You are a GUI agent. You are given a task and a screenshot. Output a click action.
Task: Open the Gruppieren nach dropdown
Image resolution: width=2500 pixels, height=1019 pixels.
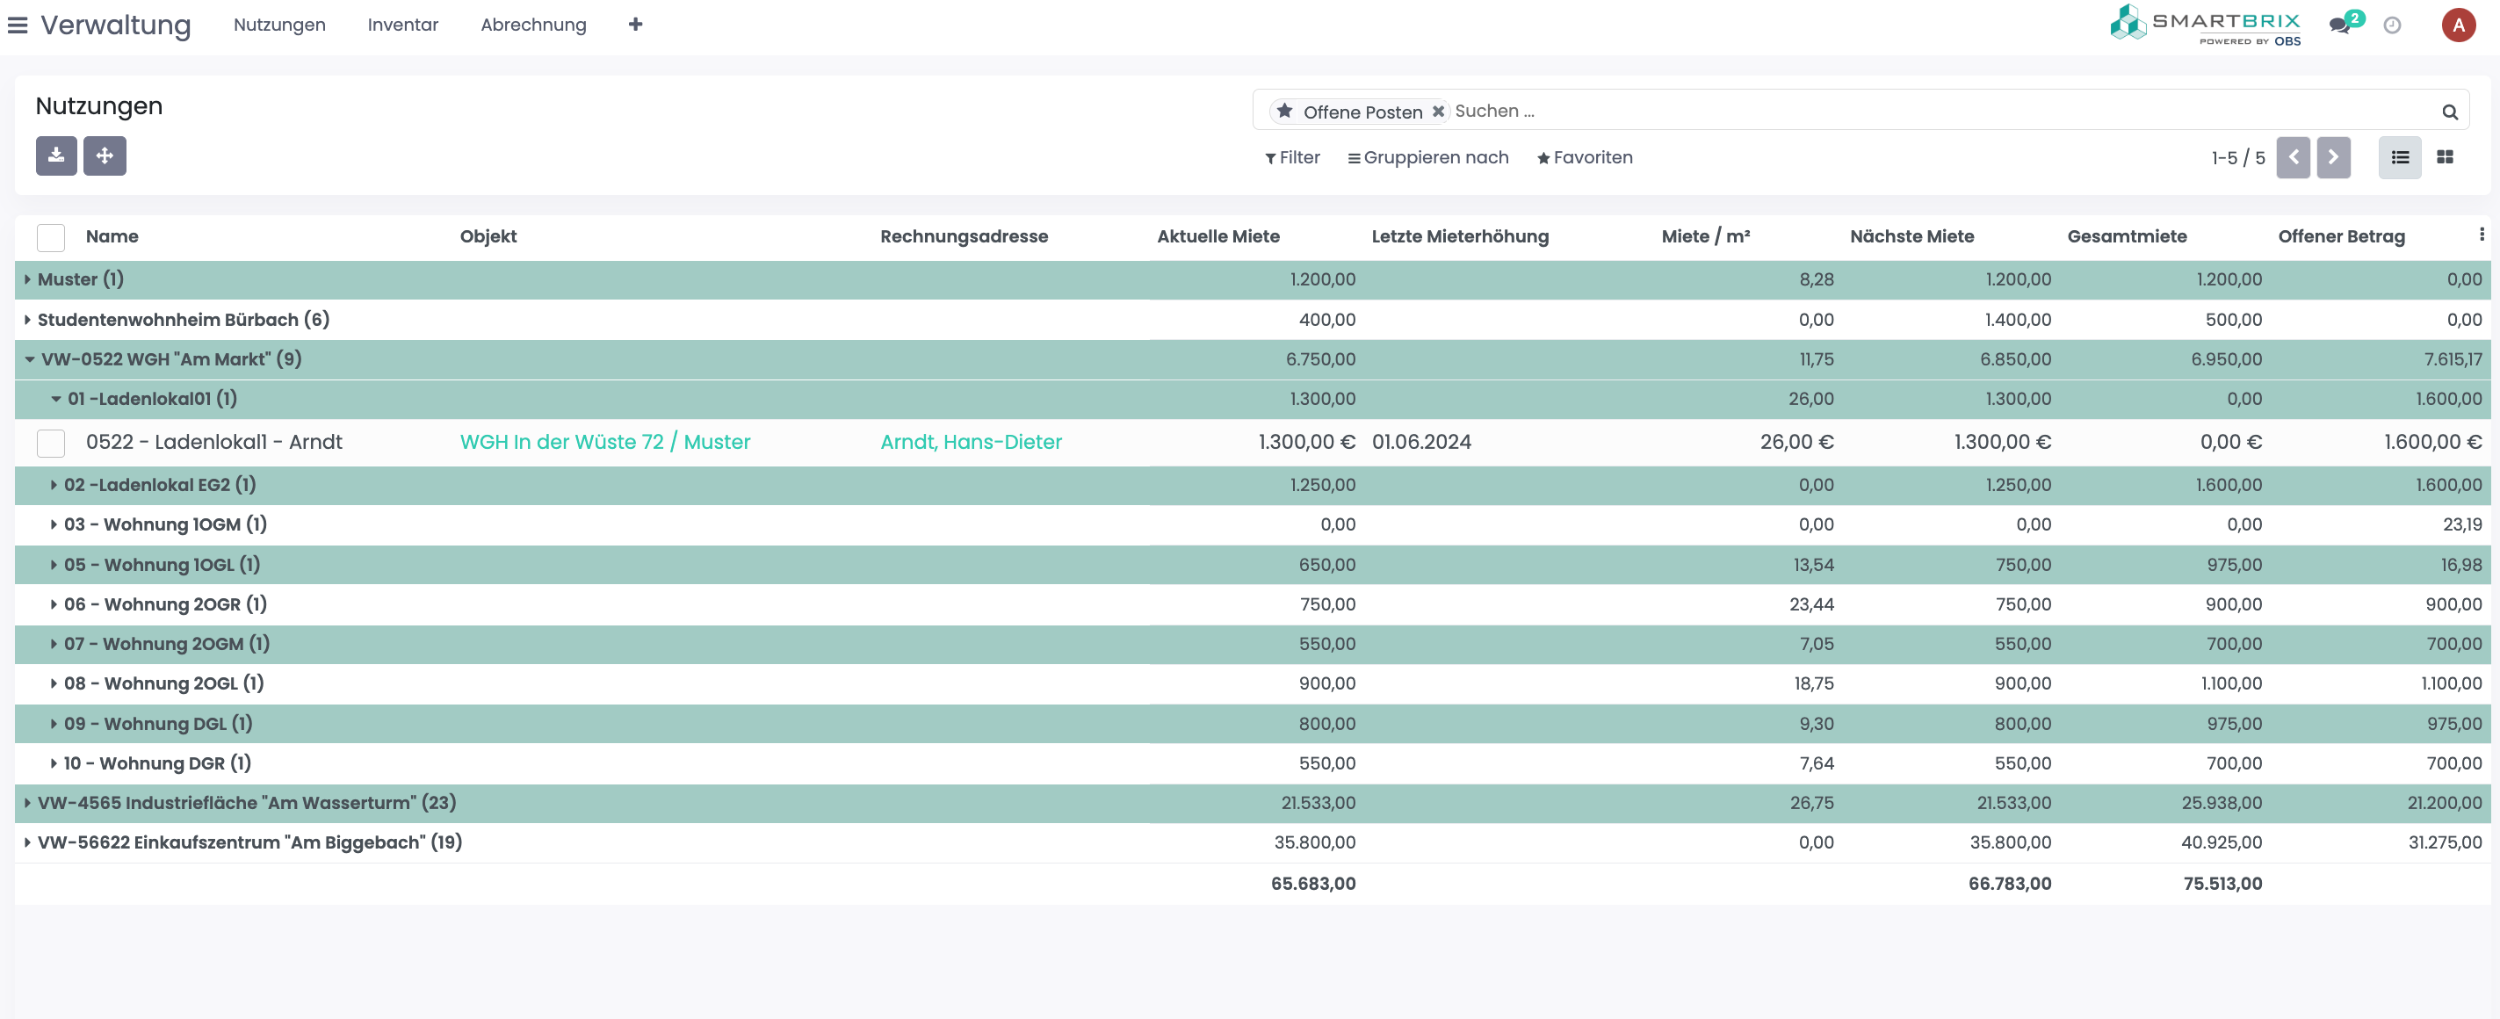1427,157
